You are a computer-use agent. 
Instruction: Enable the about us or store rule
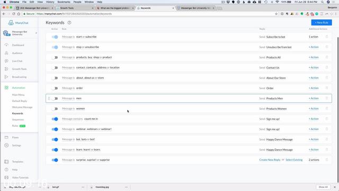coord(55,78)
